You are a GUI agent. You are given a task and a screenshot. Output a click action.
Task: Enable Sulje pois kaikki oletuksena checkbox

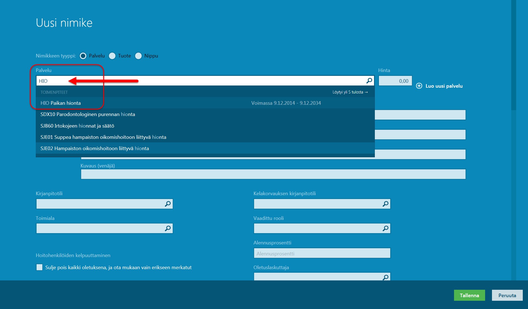[40, 267]
